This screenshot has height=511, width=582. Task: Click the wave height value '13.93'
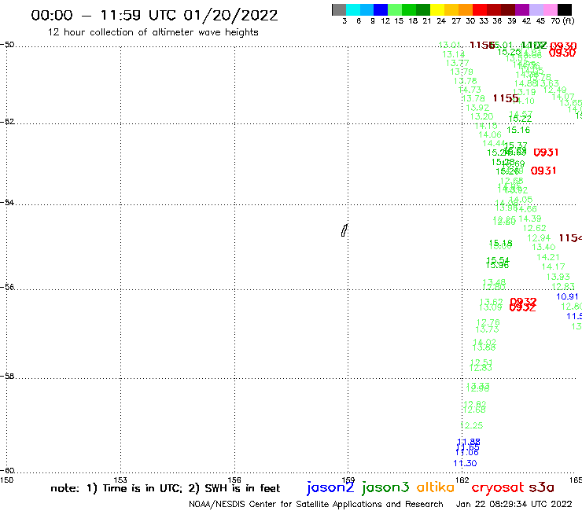(x=558, y=277)
